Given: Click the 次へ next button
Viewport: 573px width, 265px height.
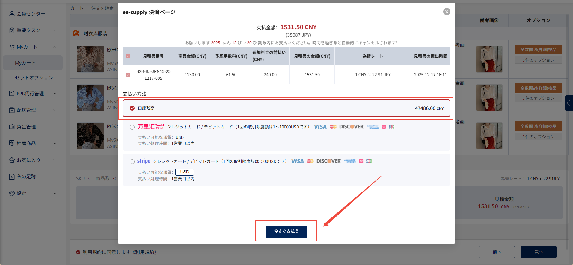Looking at the screenshot, I should (539, 252).
